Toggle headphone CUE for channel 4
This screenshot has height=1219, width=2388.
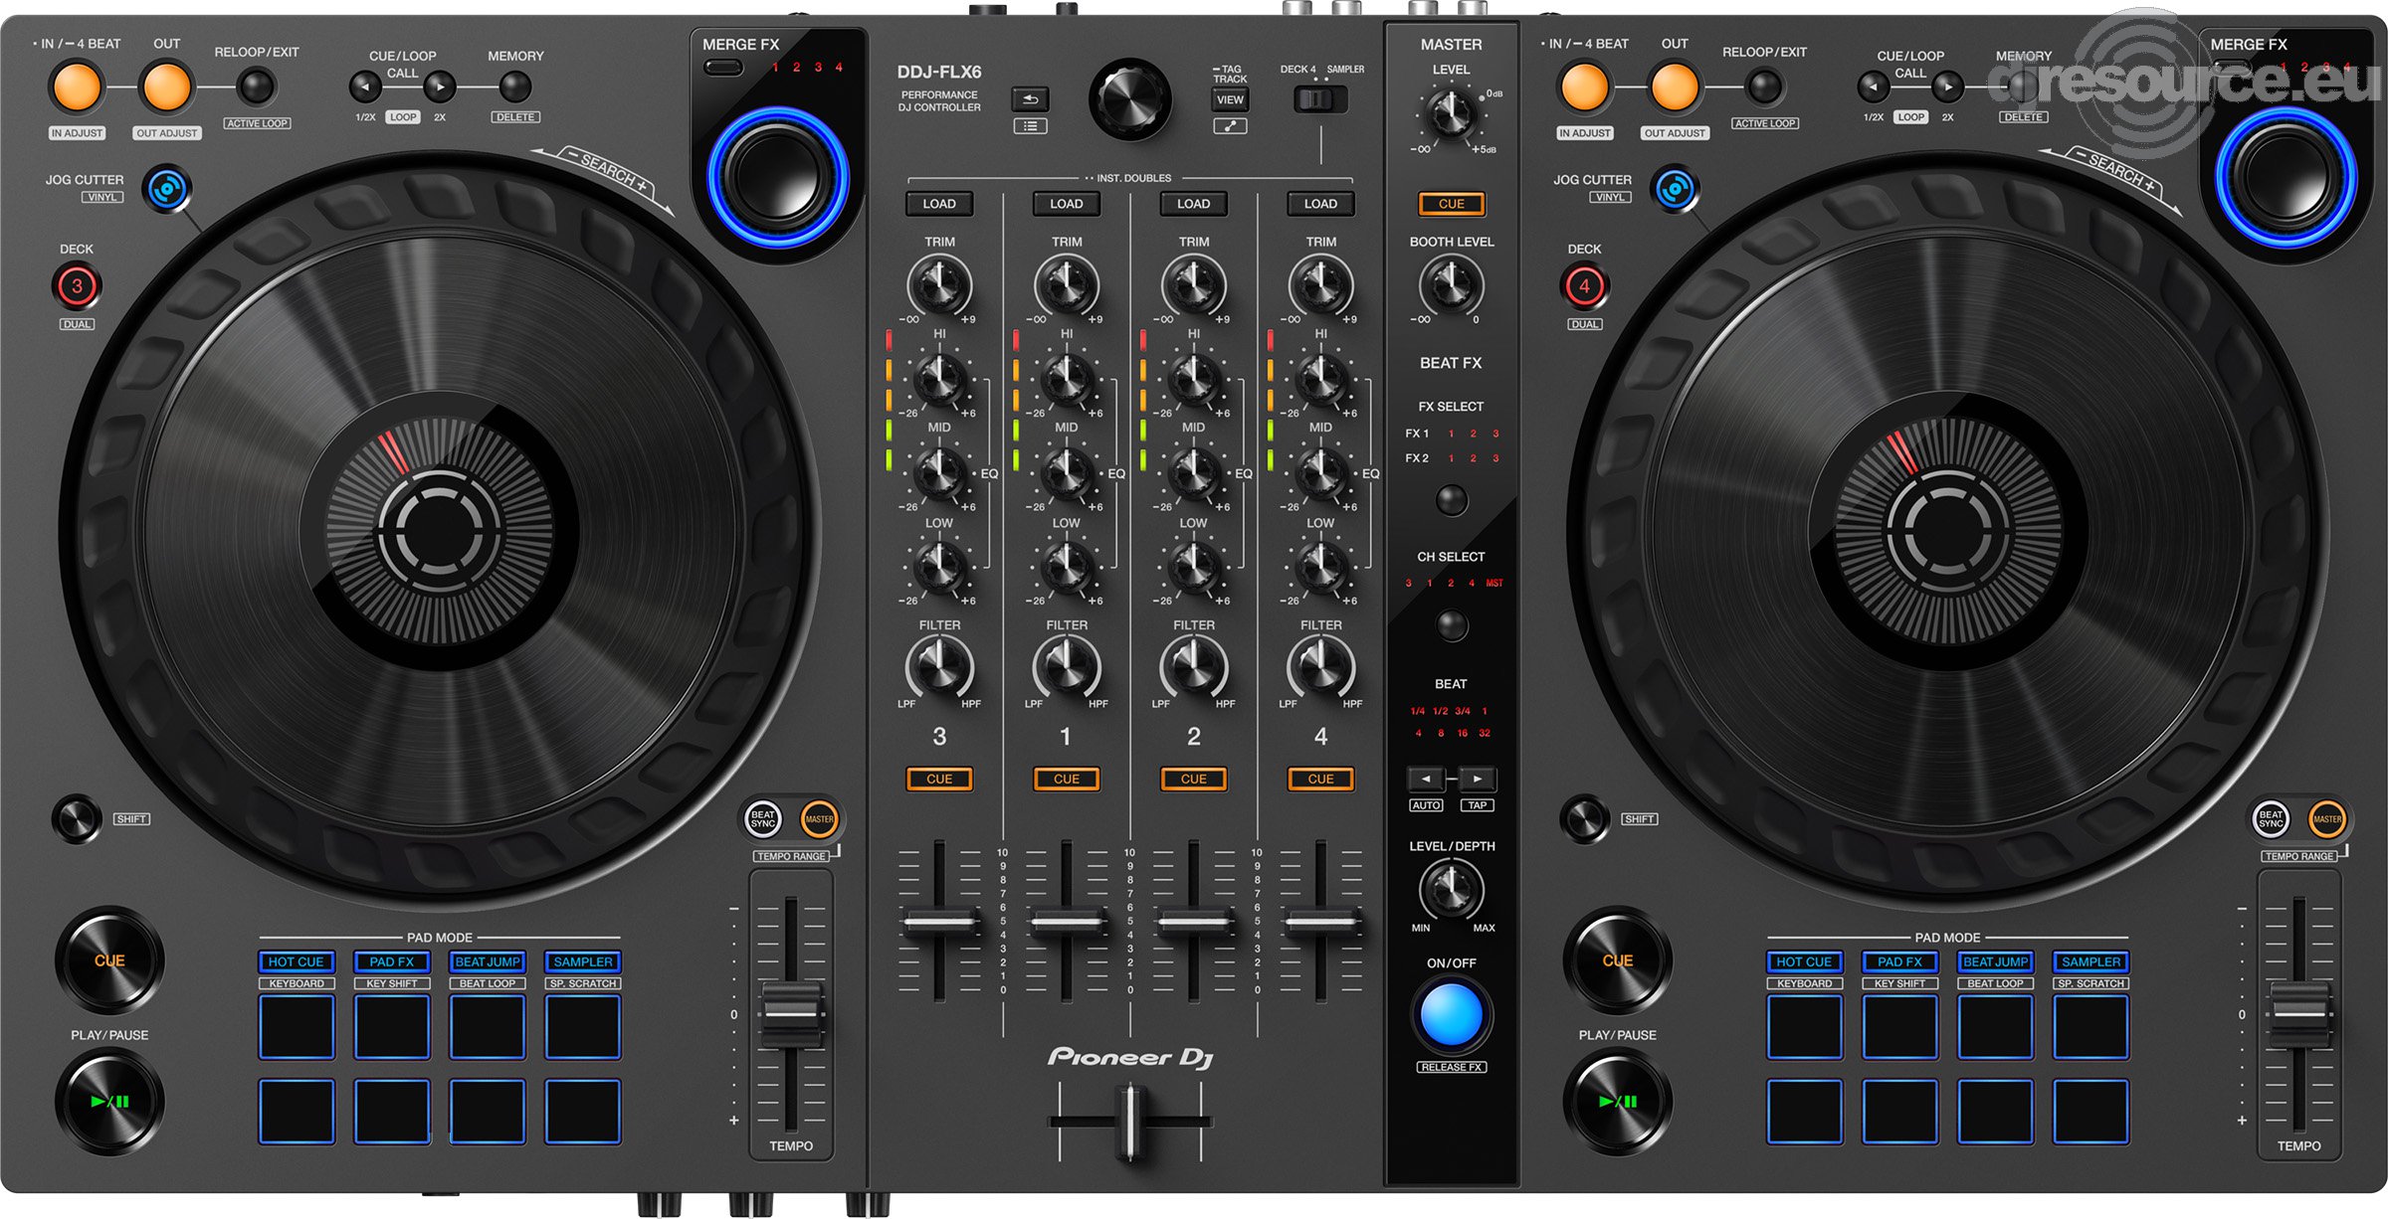(1320, 779)
